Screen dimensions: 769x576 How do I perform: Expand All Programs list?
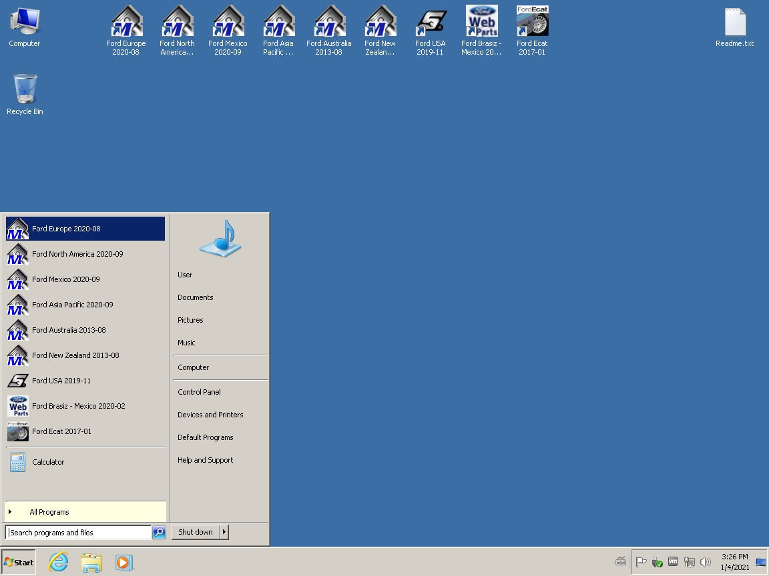point(49,512)
